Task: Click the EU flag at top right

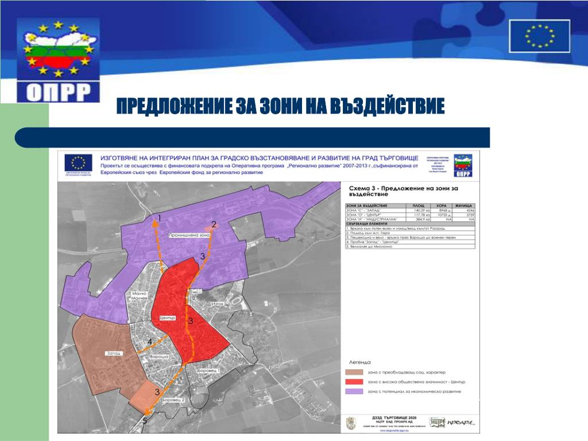Action: [539, 36]
